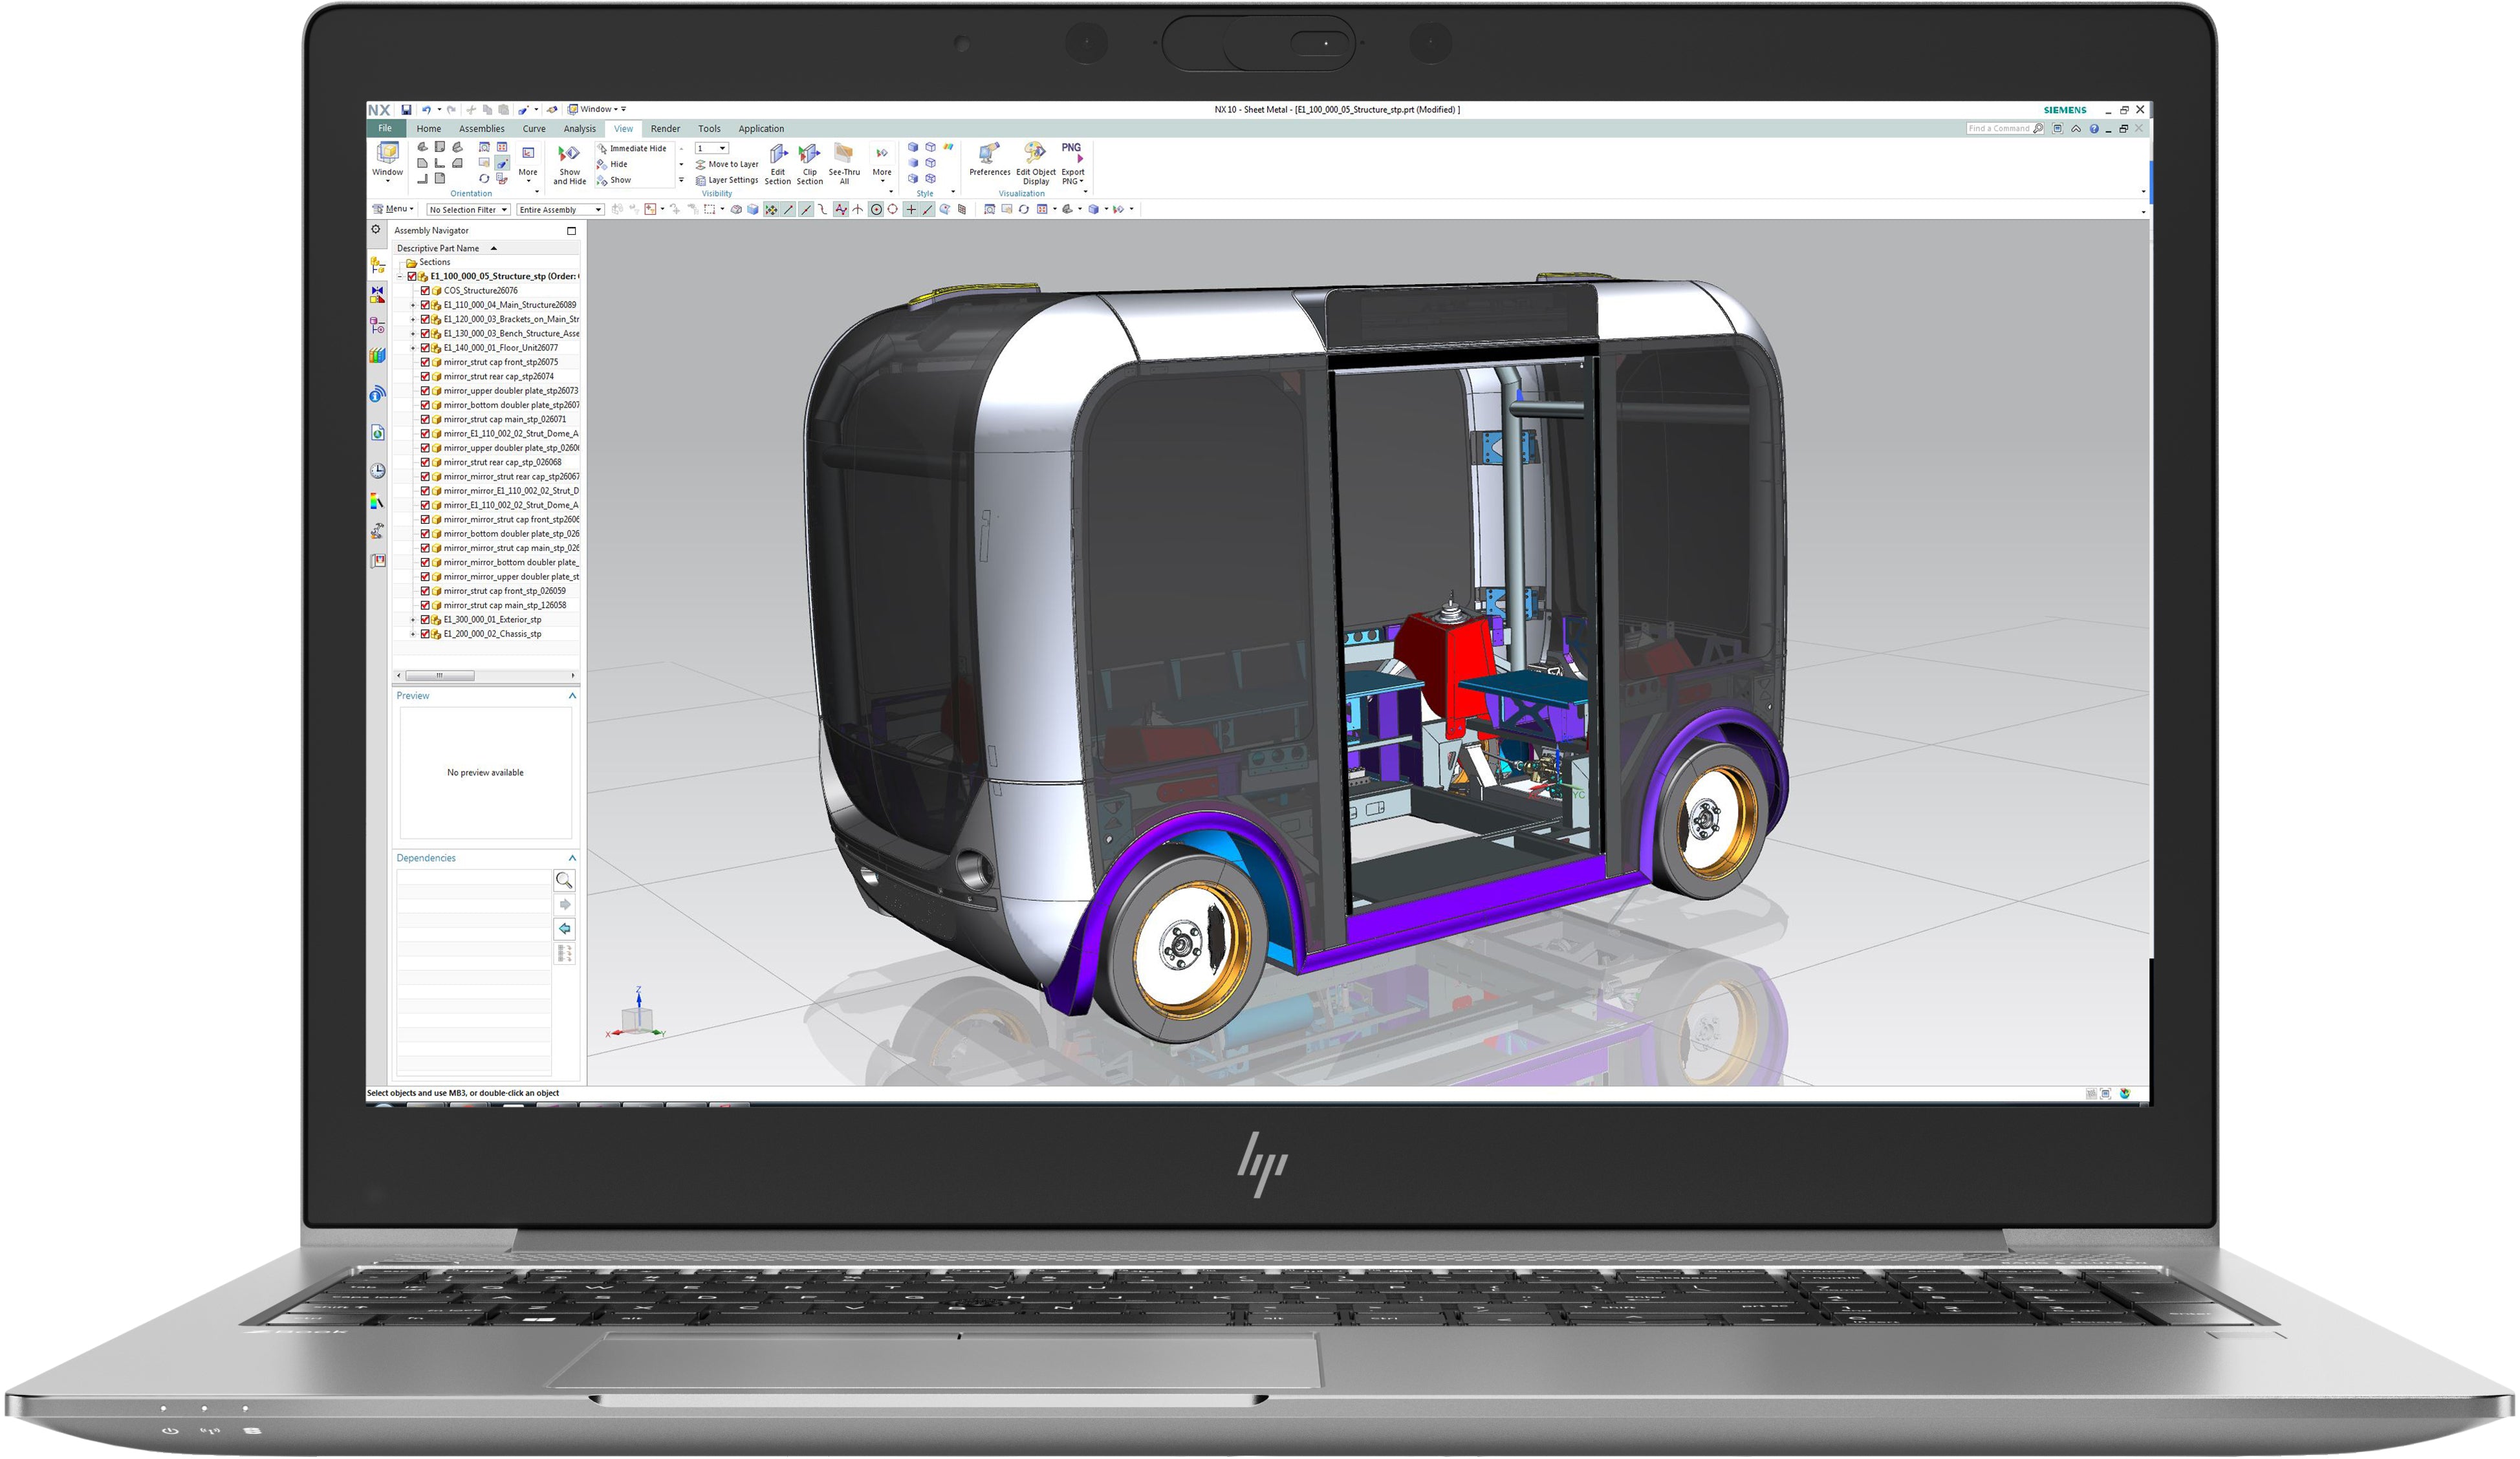Open the No Selection Filter dropdown
This screenshot has width=2520, height=1459.
[468, 210]
